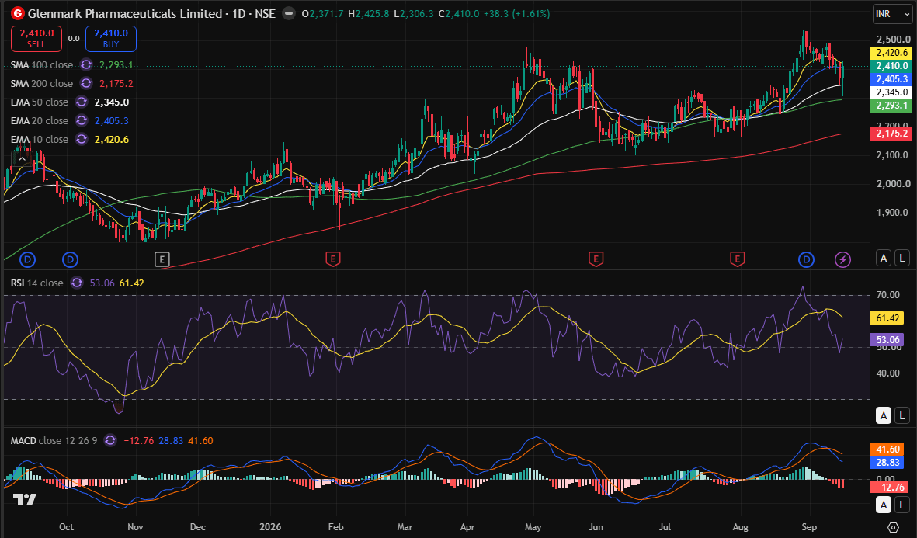The image size is (917, 538).
Task: Click the EMA 50 refresh icon
Action: click(82, 102)
